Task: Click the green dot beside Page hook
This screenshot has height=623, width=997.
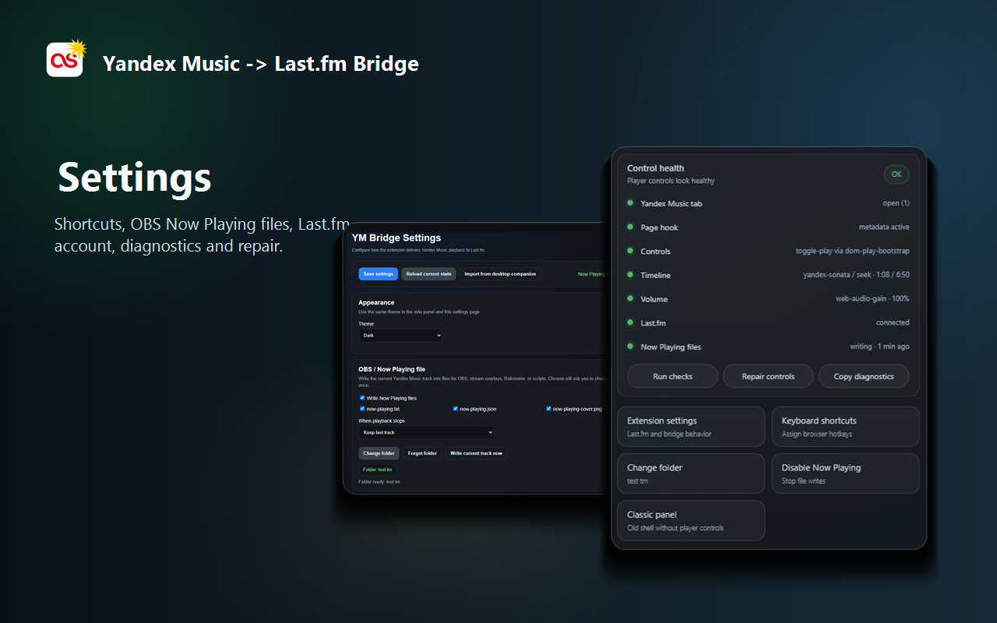Action: click(630, 227)
